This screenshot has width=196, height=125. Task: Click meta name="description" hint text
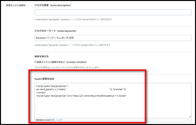[x=73, y=19]
